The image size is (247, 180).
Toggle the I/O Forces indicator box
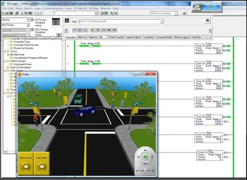click(x=33, y=20)
